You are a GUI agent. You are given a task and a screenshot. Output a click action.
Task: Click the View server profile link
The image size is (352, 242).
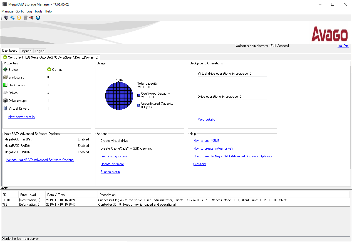pyautogui.click(x=21, y=117)
